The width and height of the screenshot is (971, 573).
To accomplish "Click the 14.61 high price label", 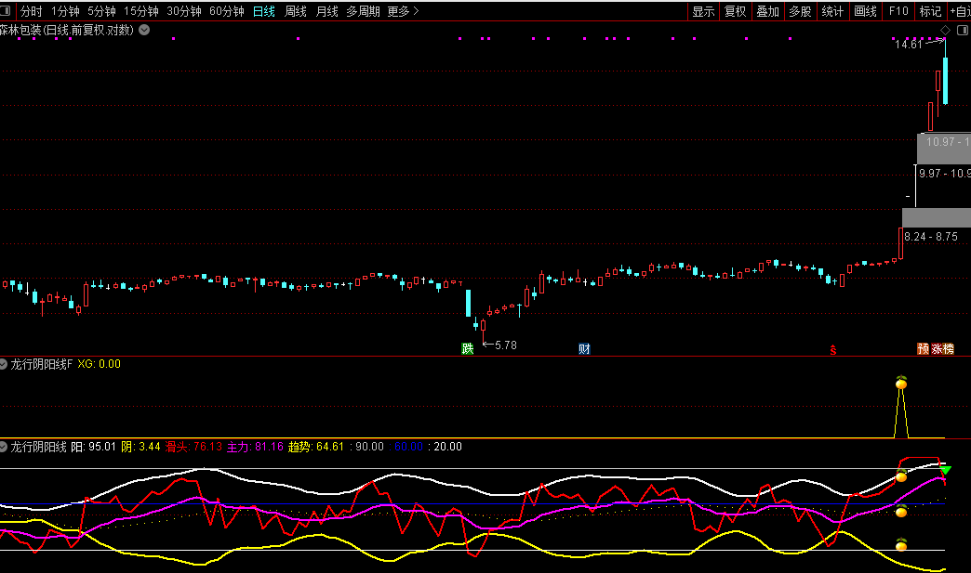I will tap(909, 44).
